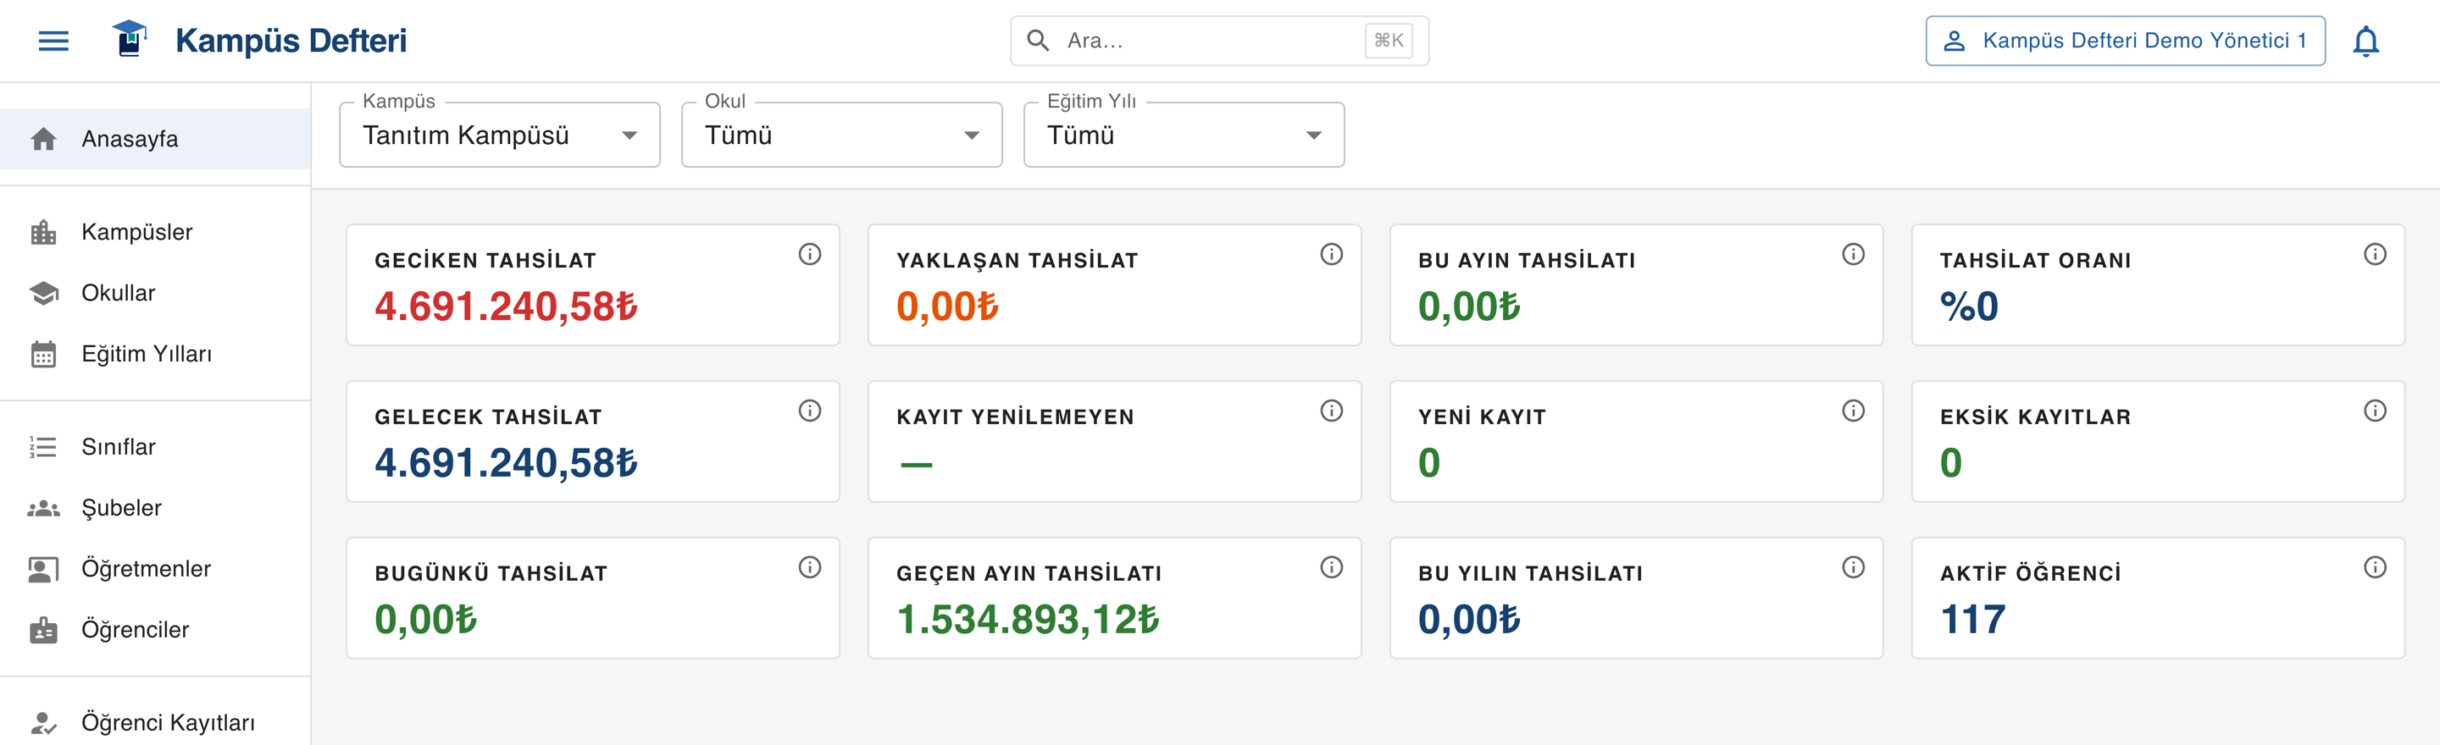Open Şubeler menu item
The height and width of the screenshot is (745, 2440).
coord(155,508)
